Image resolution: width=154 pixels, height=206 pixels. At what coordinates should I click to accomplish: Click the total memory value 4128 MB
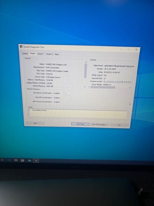[x=50, y=80]
